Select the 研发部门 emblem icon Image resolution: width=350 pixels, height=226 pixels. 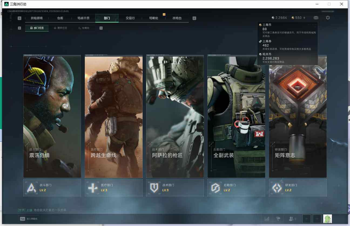click(x=277, y=188)
